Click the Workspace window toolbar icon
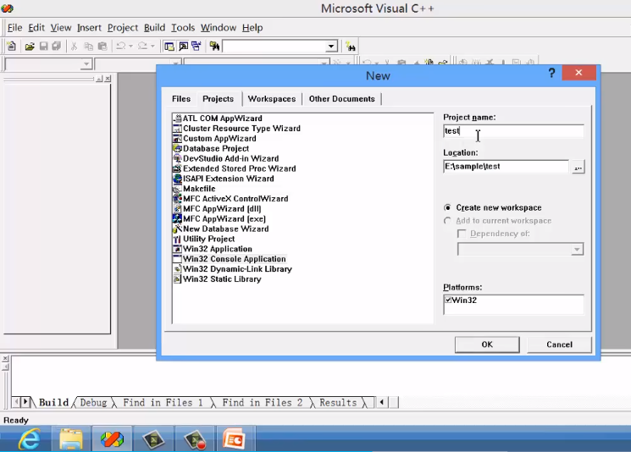631x452 pixels. [x=169, y=46]
